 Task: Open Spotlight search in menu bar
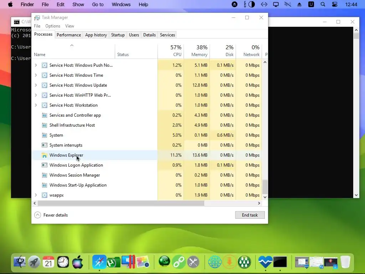(323, 4)
